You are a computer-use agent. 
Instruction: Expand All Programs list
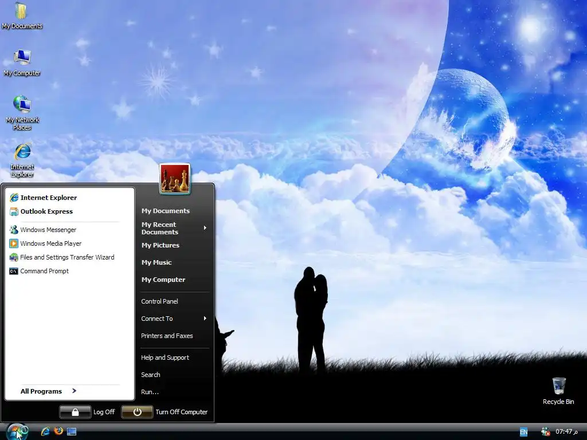coord(49,391)
